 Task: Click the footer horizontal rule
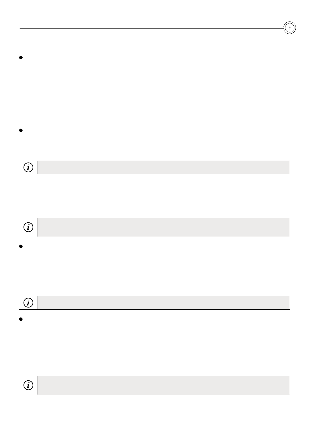(x=154, y=419)
